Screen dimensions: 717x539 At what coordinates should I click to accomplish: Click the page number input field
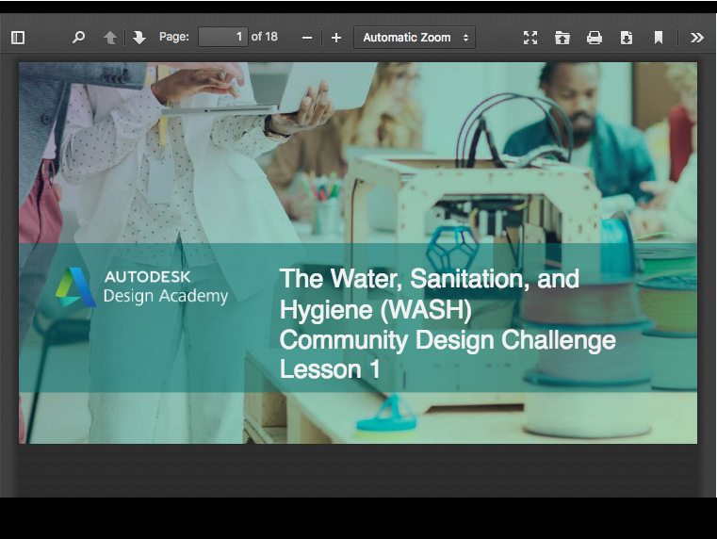[x=223, y=37]
